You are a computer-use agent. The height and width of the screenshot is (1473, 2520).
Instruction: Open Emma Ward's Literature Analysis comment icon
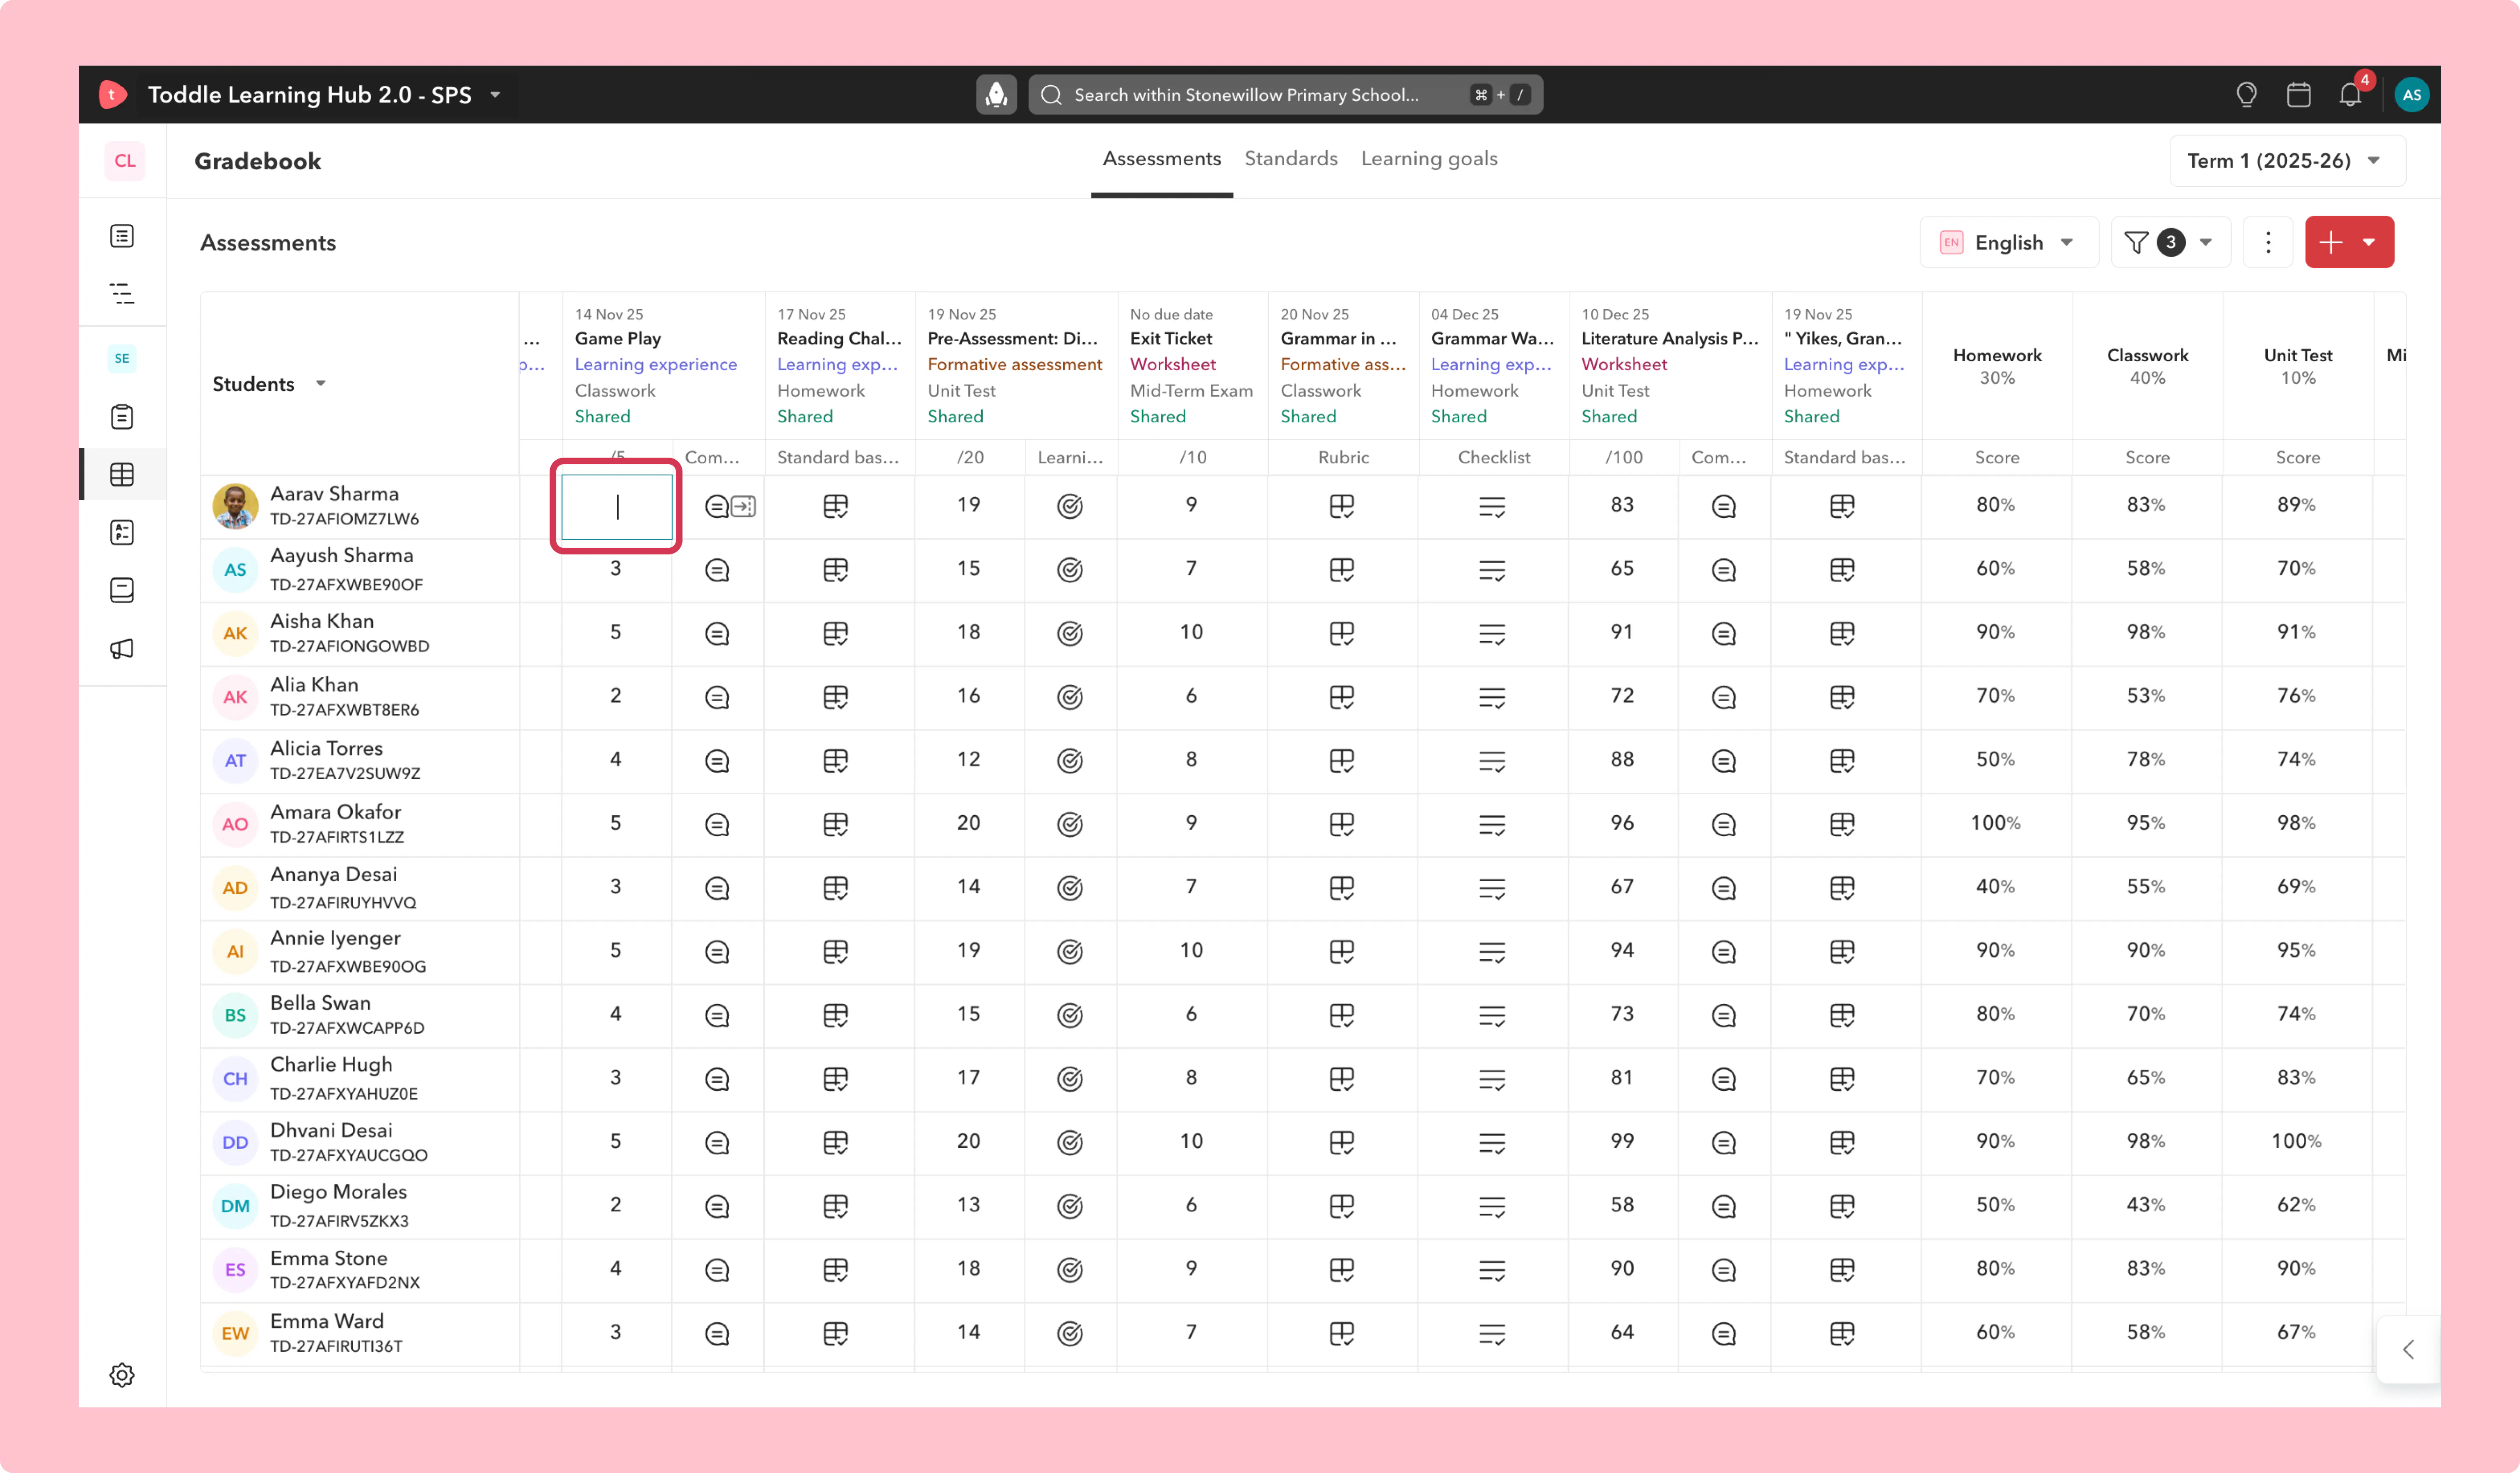[1723, 1334]
